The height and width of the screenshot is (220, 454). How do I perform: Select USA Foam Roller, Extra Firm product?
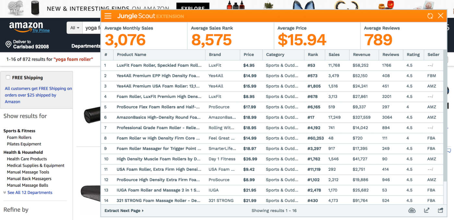pyautogui.click(x=159, y=169)
